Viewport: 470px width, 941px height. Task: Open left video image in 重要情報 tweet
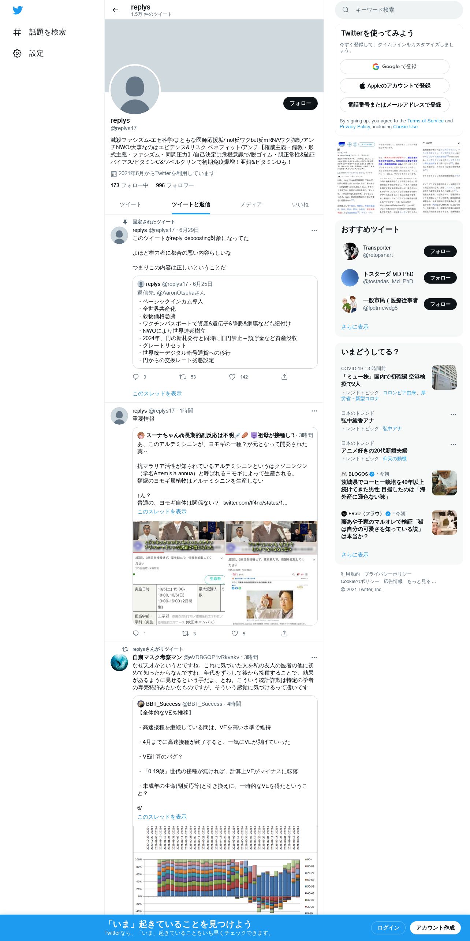[179, 573]
